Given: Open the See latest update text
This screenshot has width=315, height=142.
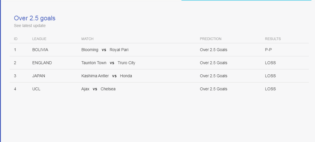Looking at the screenshot, I should pyautogui.click(x=30, y=26).
